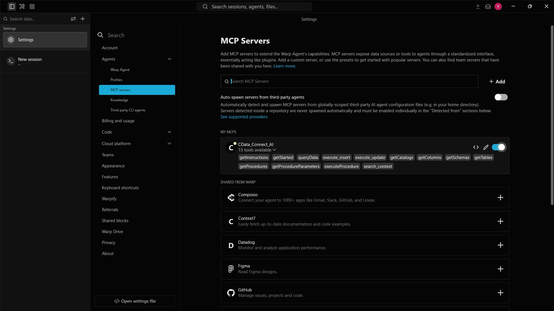Focus the Search MCP Servers field

[349, 81]
